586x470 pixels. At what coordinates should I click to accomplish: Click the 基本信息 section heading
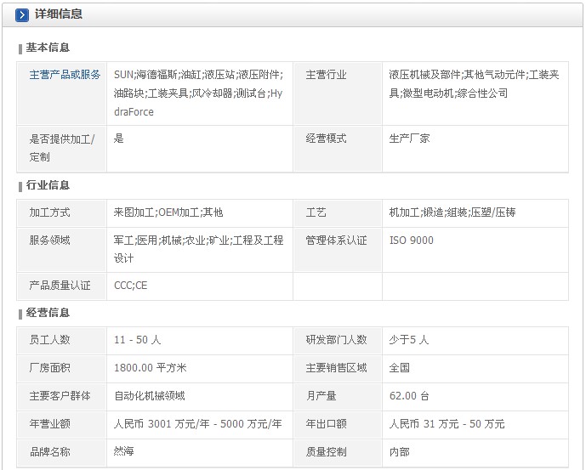pos(48,48)
